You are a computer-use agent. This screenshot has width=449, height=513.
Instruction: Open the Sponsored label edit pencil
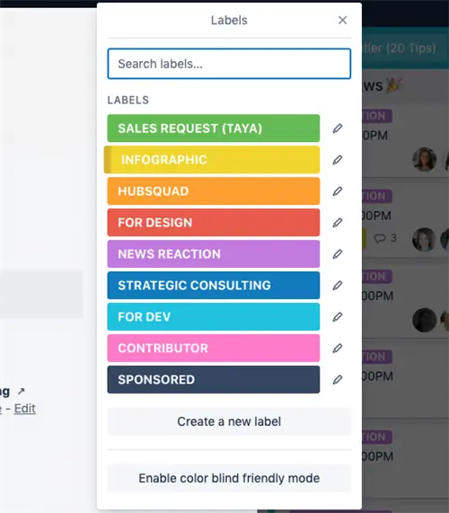tap(338, 380)
